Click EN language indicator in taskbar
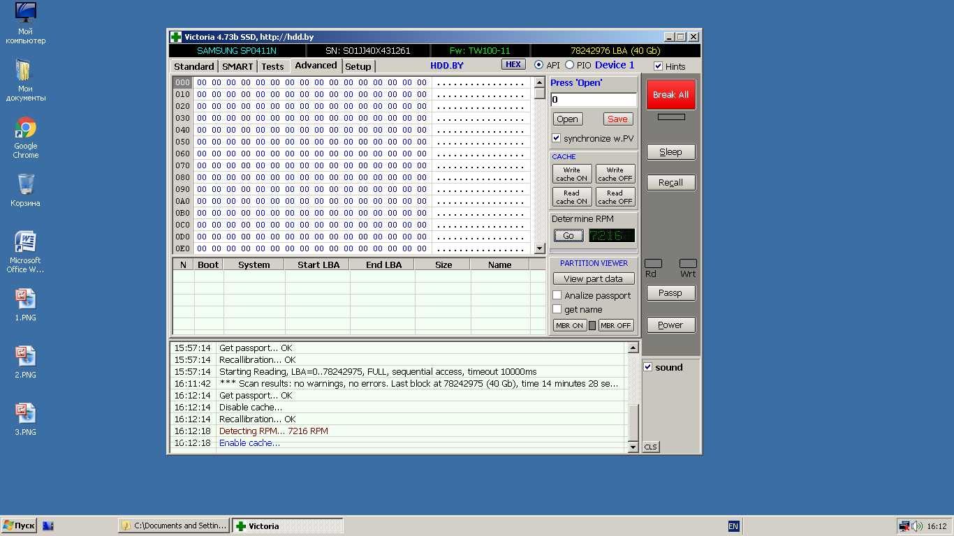 [x=733, y=526]
